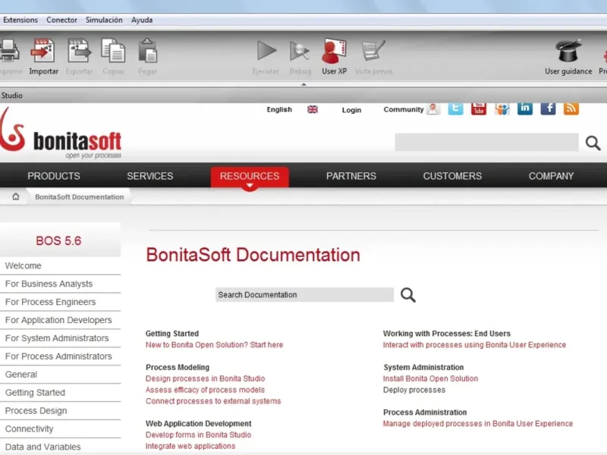Click the UK flag language icon
This screenshot has height=455, width=607.
(x=313, y=109)
